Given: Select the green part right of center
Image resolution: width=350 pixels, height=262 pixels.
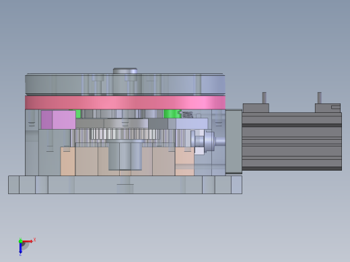Looking at the screenshot, I should click(x=172, y=114).
